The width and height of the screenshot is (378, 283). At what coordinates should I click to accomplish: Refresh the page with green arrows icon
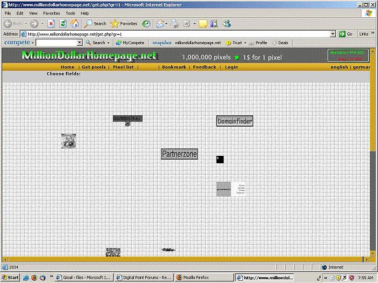pos(63,24)
